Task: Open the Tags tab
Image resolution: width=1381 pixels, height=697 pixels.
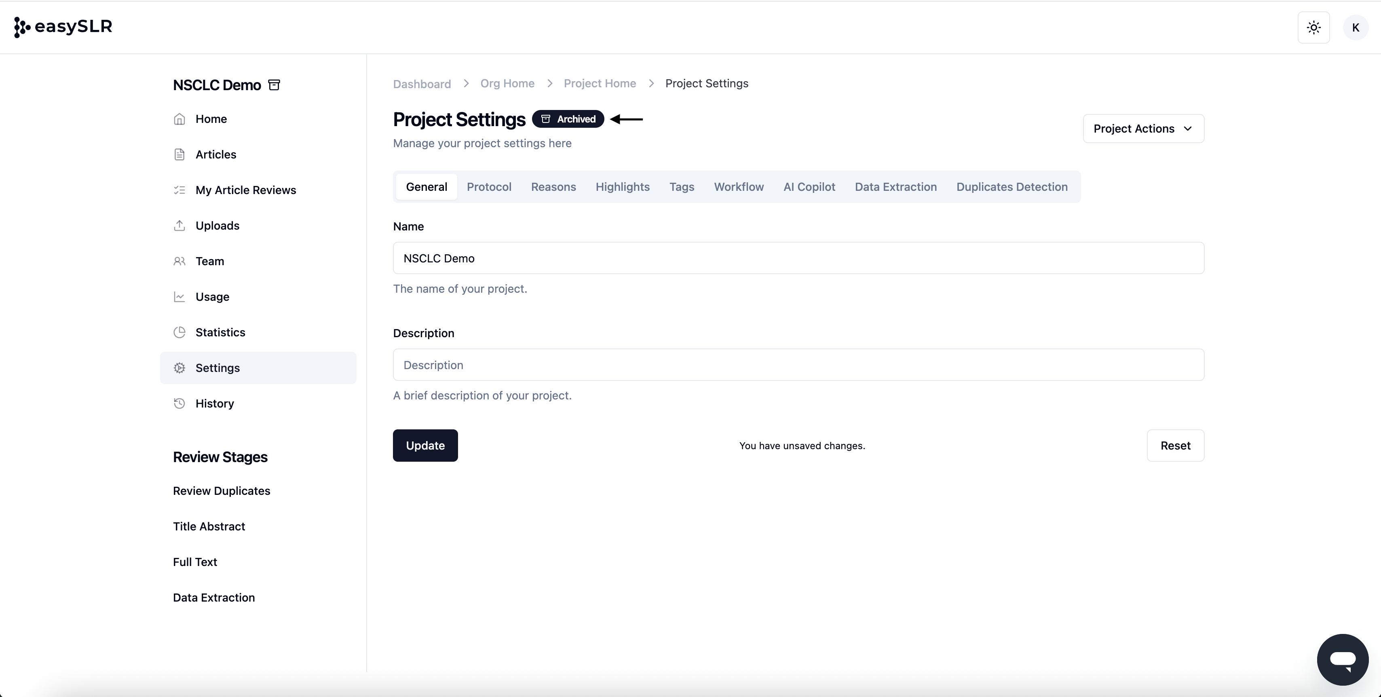Action: coord(681,187)
